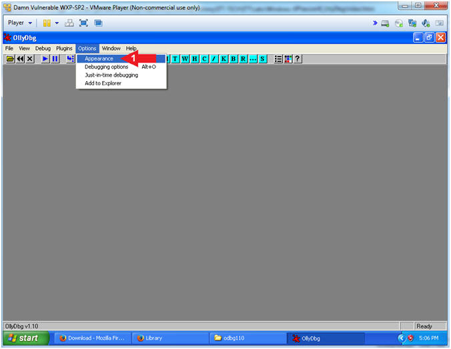
Task: Close the open Options menu
Action: [87, 48]
